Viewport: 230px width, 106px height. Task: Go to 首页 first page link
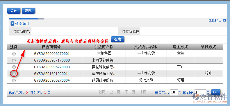[102, 92]
